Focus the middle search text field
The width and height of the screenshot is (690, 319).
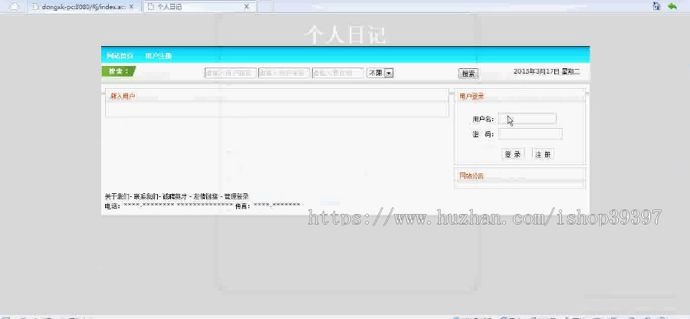(284, 73)
